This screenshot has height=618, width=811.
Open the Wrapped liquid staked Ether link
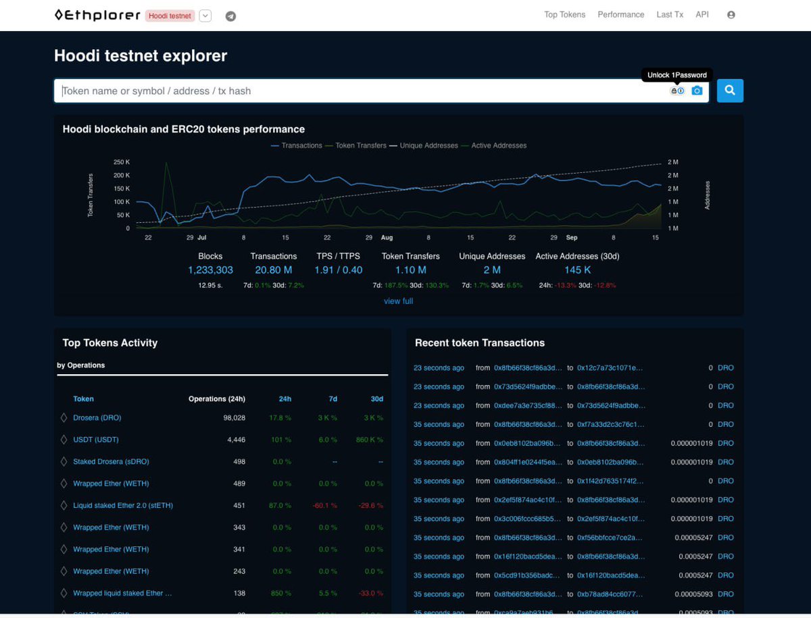click(x=122, y=593)
